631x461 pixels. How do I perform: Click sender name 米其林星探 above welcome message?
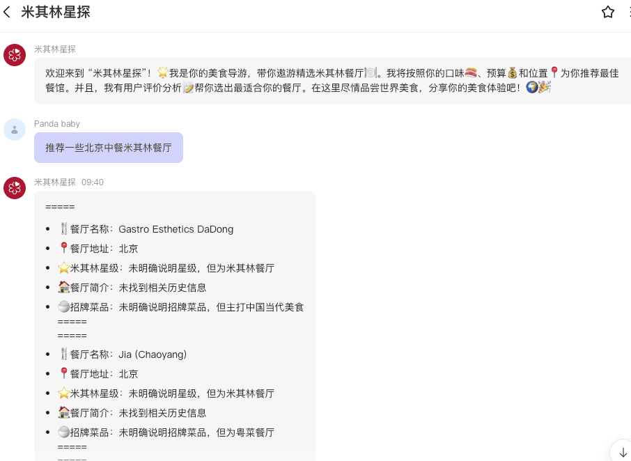tap(55, 49)
